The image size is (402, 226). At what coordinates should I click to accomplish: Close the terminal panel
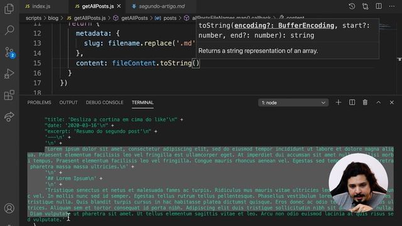coord(392,102)
